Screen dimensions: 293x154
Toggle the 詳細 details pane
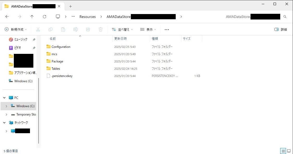tap(281, 29)
